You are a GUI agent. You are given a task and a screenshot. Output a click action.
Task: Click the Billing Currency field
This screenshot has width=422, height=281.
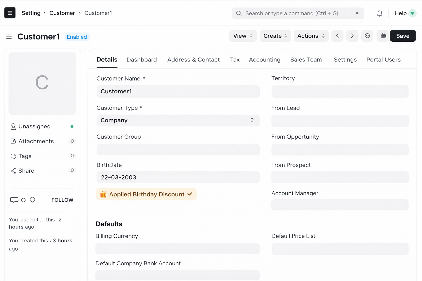[x=177, y=249]
